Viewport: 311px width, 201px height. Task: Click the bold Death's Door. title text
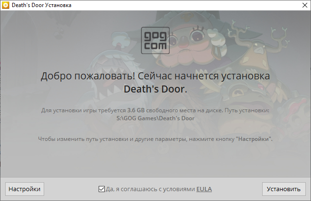[x=155, y=89]
